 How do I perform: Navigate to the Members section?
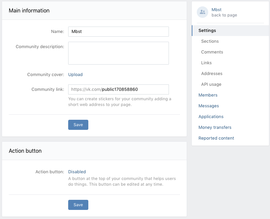point(208,95)
